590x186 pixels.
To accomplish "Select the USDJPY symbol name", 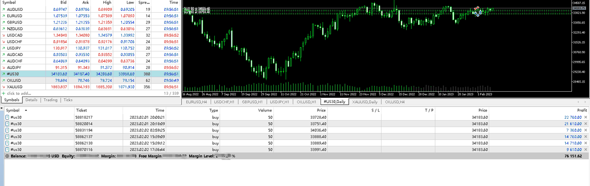I will (x=14, y=48).
